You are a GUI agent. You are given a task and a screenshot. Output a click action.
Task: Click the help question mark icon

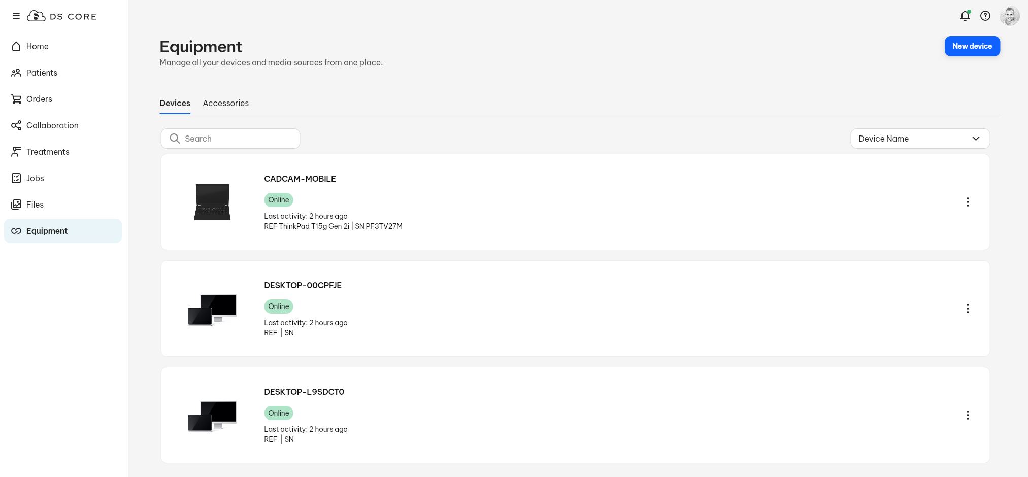(985, 16)
